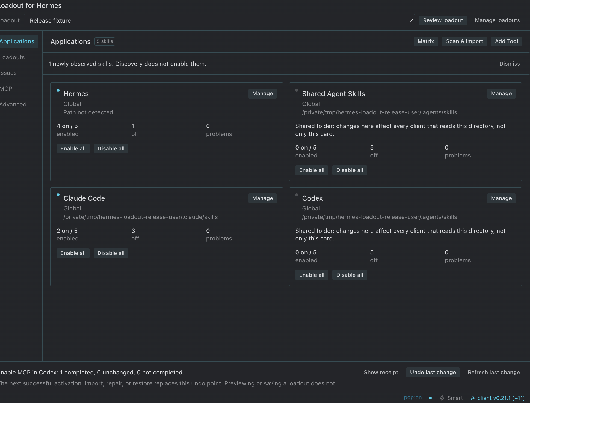Go to the Issues sidebar tab

coord(8,73)
